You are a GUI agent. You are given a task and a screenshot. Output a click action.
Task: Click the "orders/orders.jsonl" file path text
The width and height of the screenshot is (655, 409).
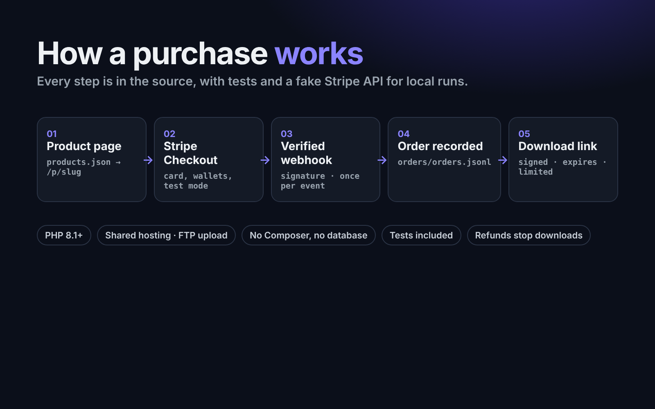(x=445, y=162)
